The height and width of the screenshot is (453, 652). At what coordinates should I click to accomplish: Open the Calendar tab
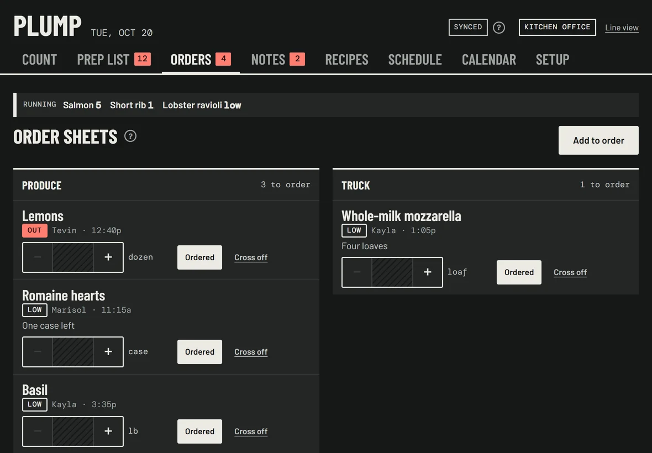click(x=489, y=60)
